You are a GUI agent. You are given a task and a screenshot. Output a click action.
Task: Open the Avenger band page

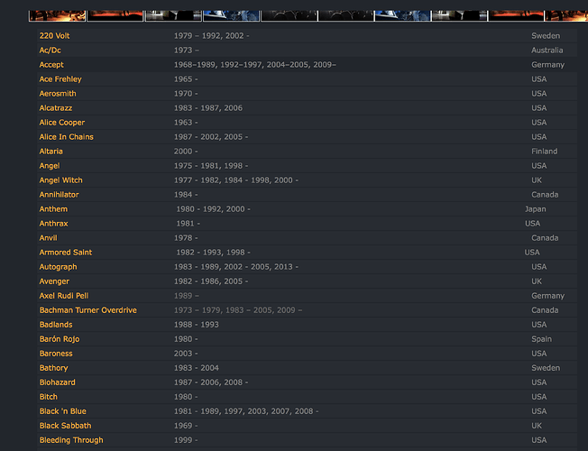[x=54, y=281]
